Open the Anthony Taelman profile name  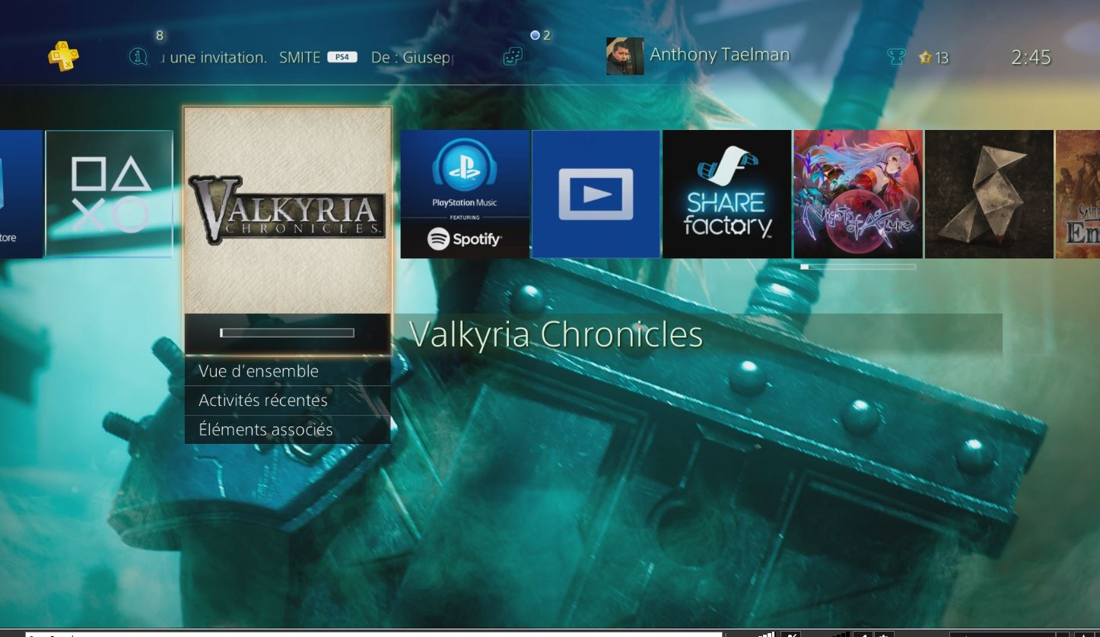(x=720, y=55)
